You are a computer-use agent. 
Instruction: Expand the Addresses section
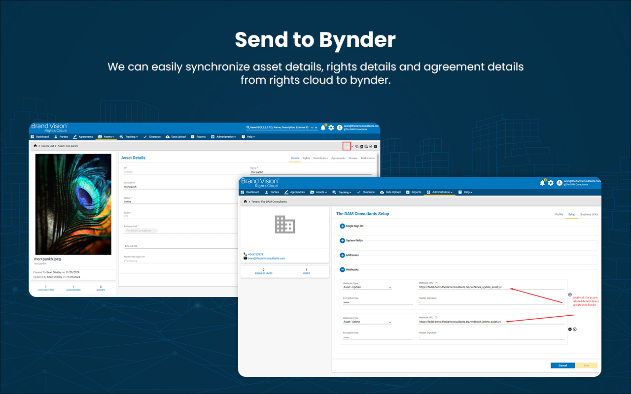click(342, 255)
